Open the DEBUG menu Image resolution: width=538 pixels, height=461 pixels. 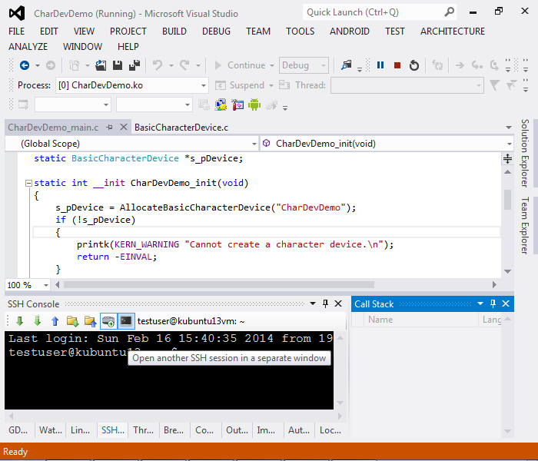pos(216,32)
